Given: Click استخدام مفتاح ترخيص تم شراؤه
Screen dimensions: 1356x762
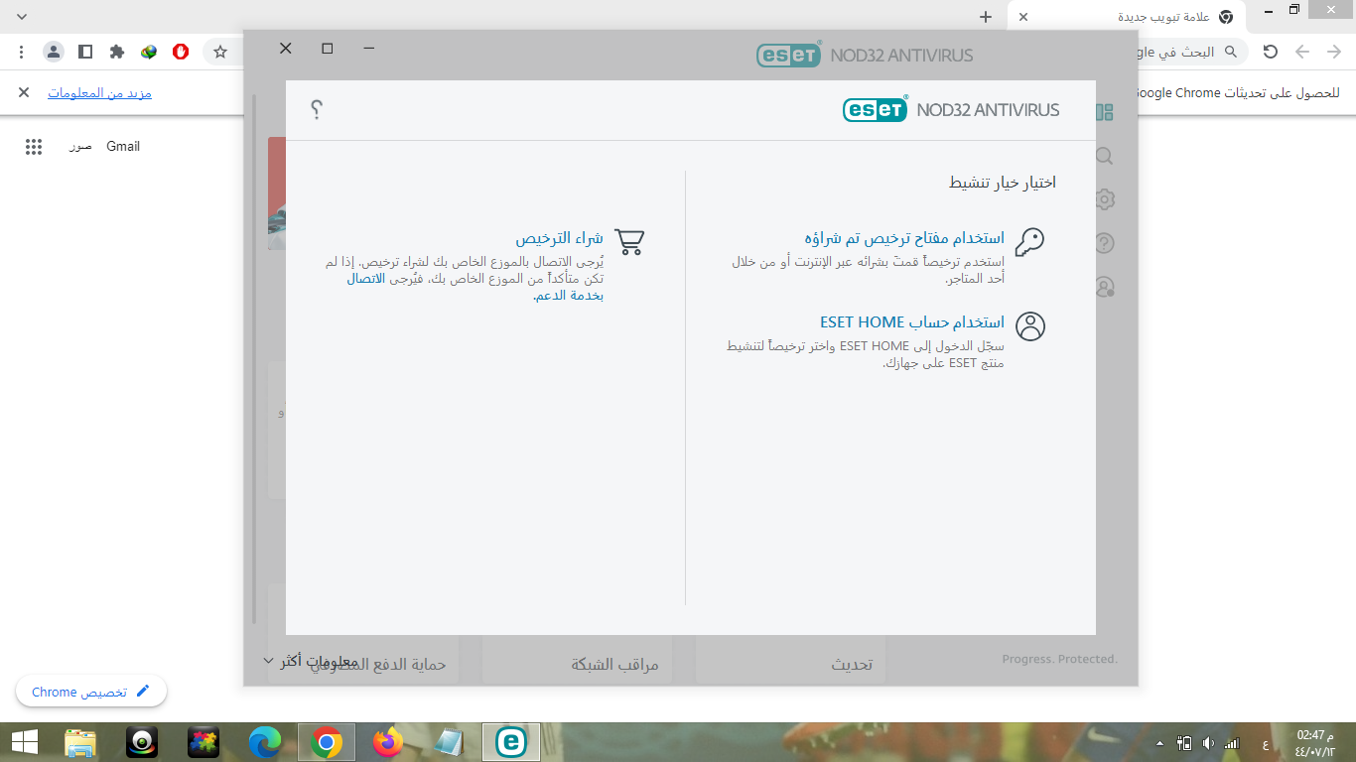Looking at the screenshot, I should (x=904, y=238).
